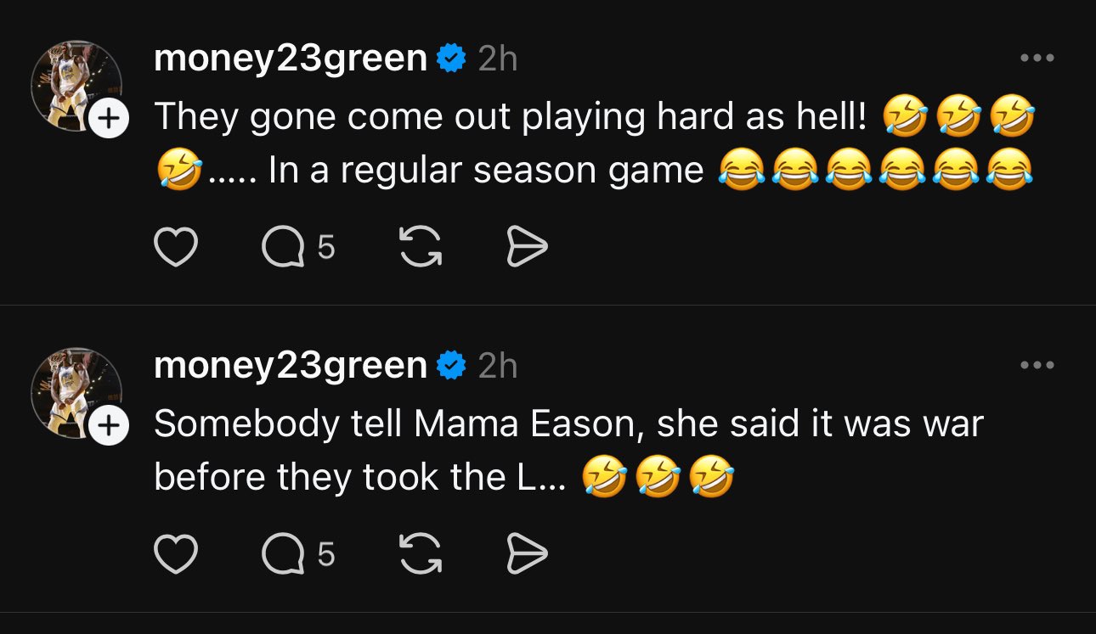The height and width of the screenshot is (634, 1096).
Task: Open replies on the 'Mama Eason' post
Action: tap(298, 554)
